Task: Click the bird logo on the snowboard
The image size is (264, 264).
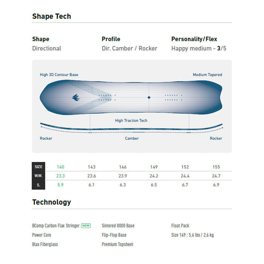Action: point(76,97)
